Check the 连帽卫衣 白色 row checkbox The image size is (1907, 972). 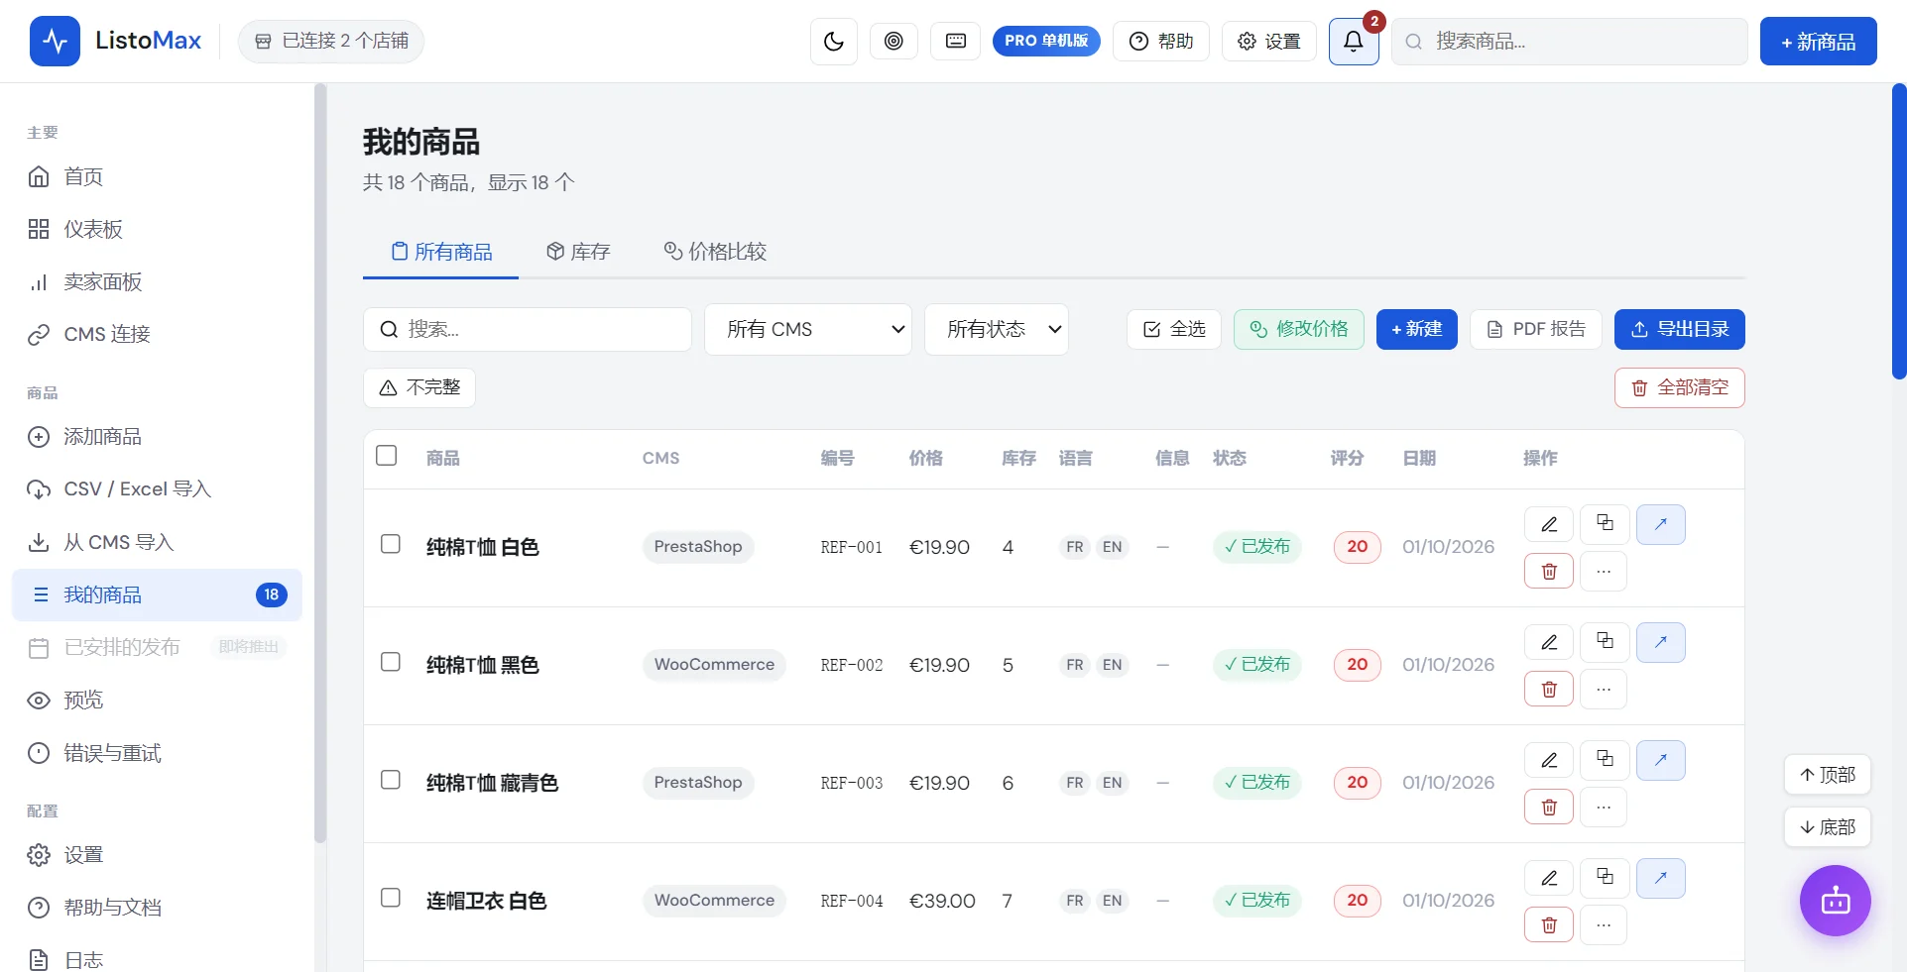point(391,899)
